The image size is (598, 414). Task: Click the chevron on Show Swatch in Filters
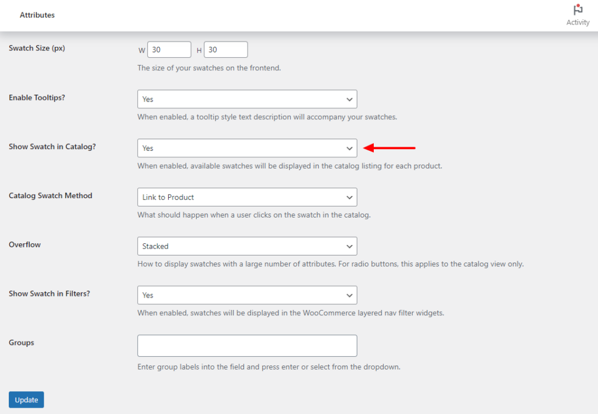pyautogui.click(x=349, y=295)
